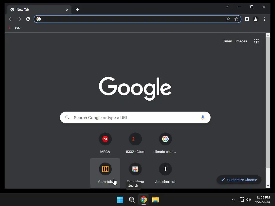Viewport: 275px width, 206px height.
Task: Open the Extensions shortcut tile
Action: click(135, 173)
